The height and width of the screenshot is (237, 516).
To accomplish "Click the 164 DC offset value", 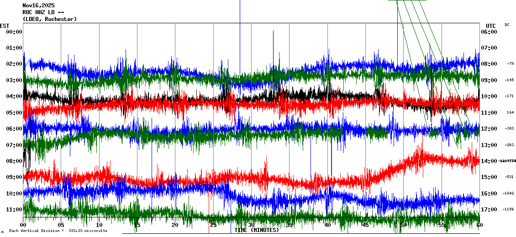I will tap(510, 112).
